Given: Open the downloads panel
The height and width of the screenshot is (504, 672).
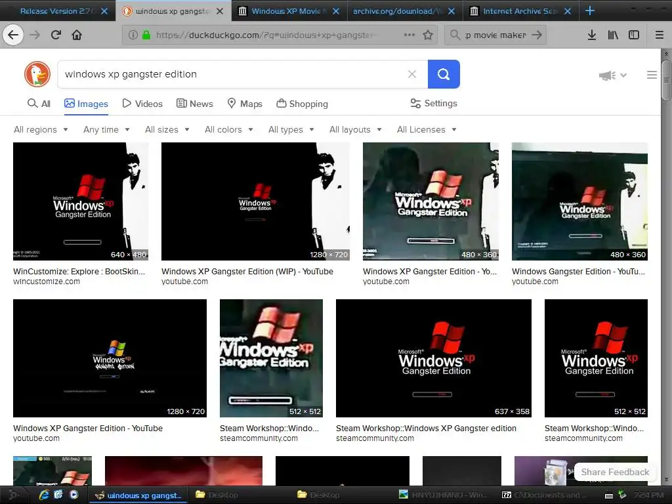Looking at the screenshot, I should pyautogui.click(x=592, y=35).
